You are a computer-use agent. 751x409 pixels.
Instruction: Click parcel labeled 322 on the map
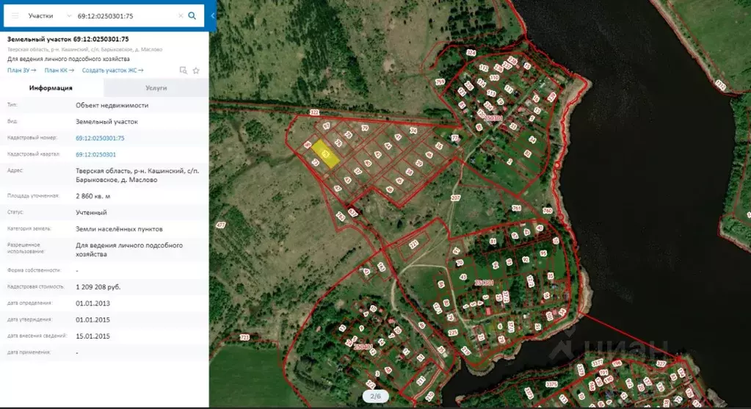coord(314,112)
